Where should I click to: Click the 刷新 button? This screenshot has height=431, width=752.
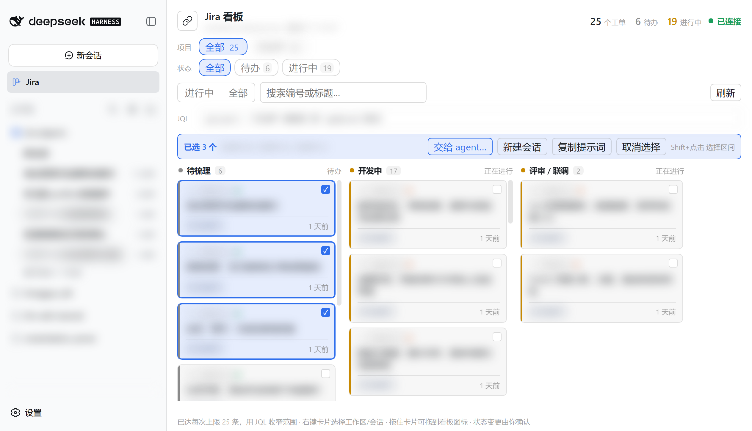click(x=726, y=93)
